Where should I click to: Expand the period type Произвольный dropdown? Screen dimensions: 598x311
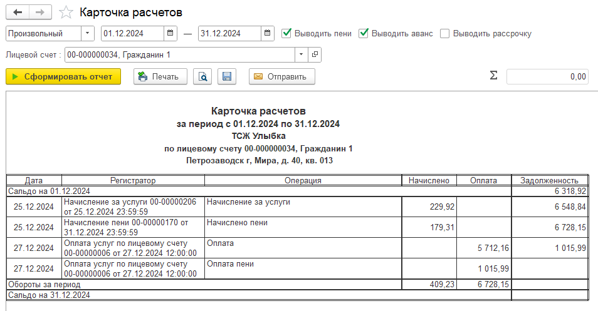coord(87,34)
